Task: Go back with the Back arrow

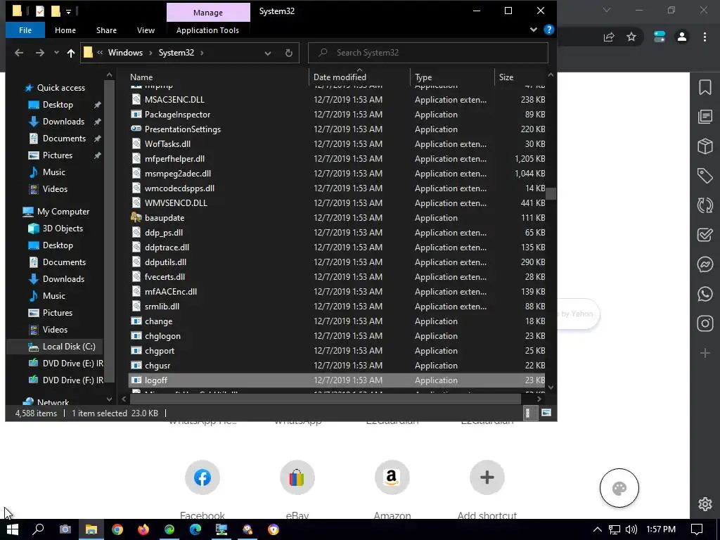Action: pos(19,53)
